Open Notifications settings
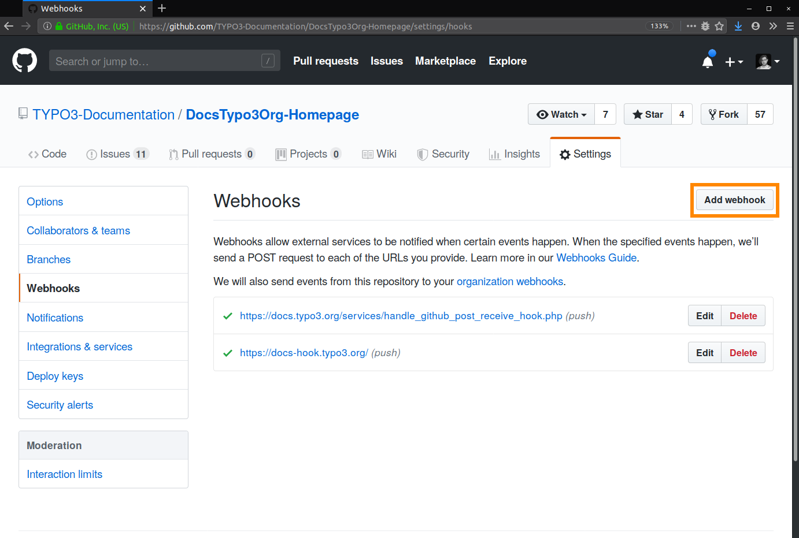 (x=103, y=317)
